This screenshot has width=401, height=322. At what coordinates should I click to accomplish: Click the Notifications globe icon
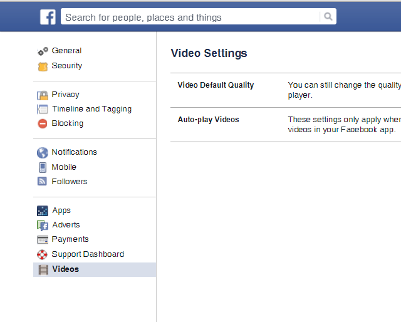[43, 153]
